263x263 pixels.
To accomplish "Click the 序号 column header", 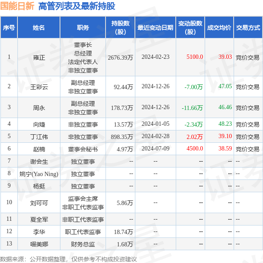I will pyautogui.click(x=9, y=28).
